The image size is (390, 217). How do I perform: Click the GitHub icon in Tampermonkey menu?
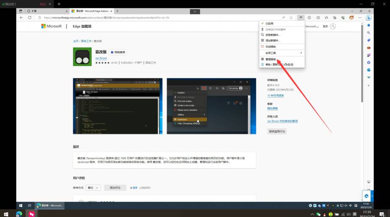pos(286,64)
